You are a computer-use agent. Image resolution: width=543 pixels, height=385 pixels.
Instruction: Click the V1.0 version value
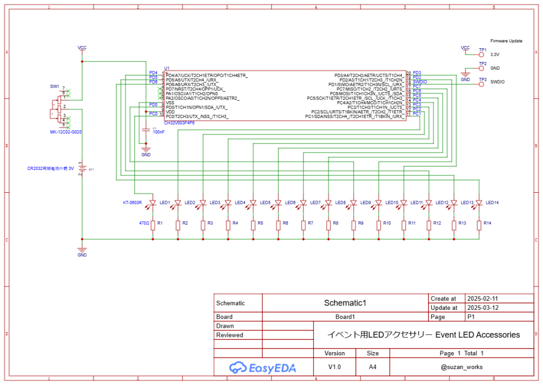[335, 367]
